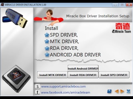Click the blue square icon near arrows
The image size is (133, 99).
coord(109,91)
